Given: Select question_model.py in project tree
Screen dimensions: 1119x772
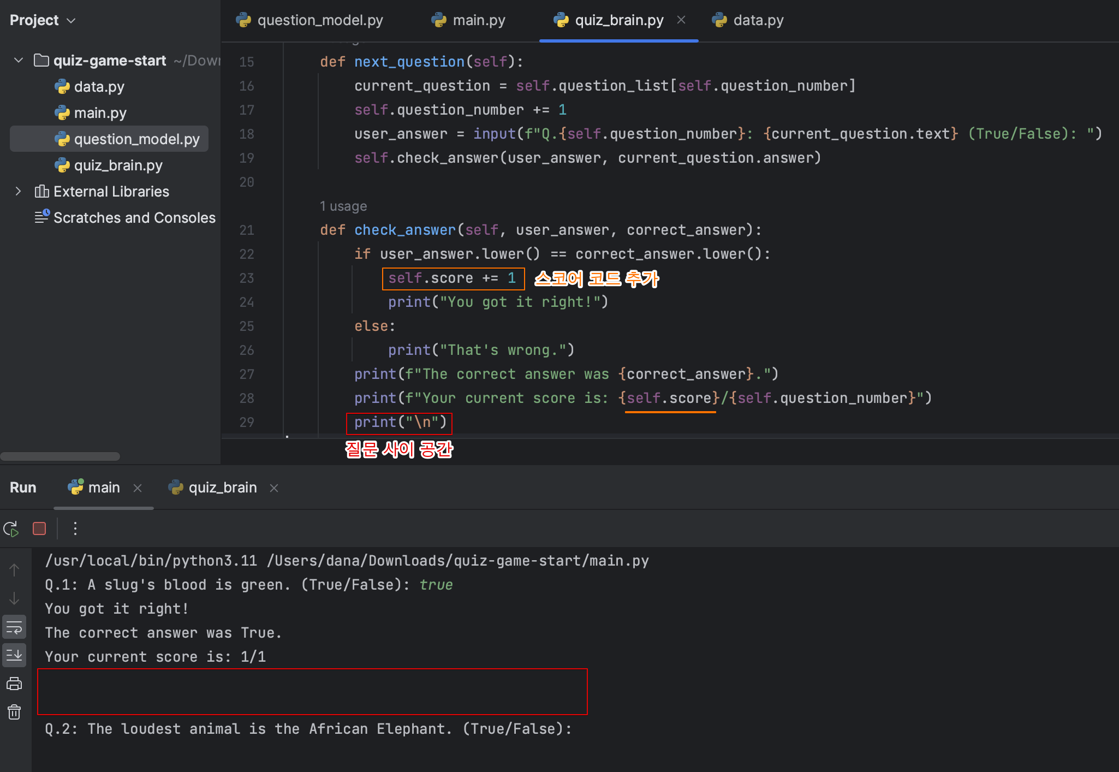Looking at the screenshot, I should 109,139.
